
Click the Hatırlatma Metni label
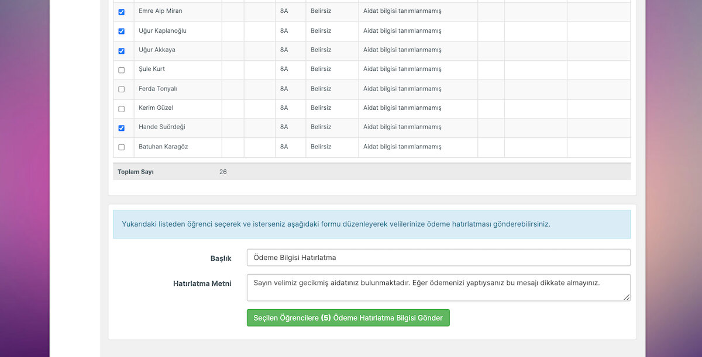click(202, 283)
